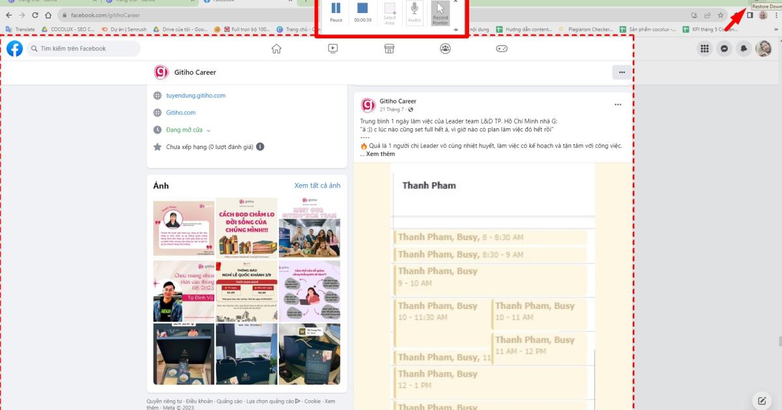Toggle Chrome side panel icon

750,15
